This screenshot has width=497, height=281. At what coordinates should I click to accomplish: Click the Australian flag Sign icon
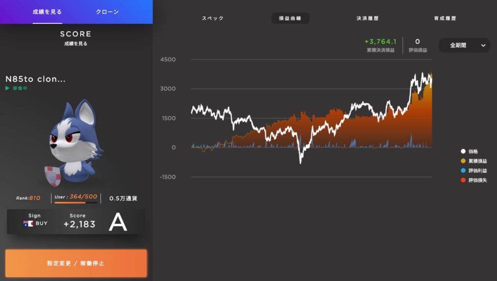tap(28, 224)
